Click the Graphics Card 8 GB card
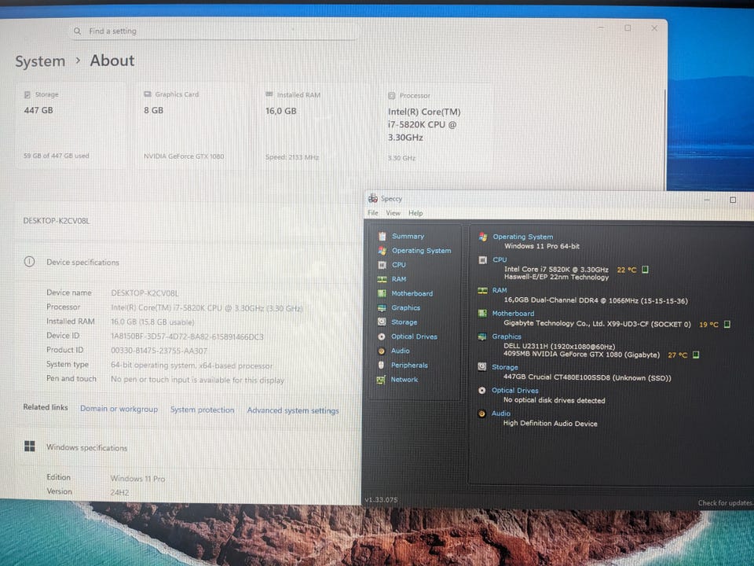The height and width of the screenshot is (566, 754). point(192,126)
